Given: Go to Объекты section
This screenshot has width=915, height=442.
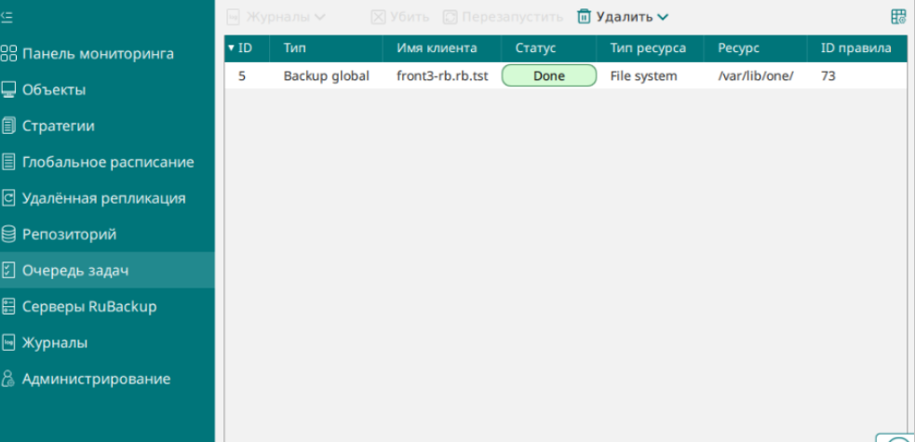Looking at the screenshot, I should [x=54, y=90].
